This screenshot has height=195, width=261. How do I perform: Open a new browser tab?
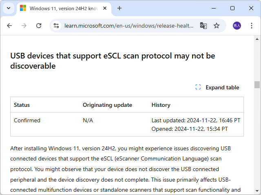(119, 8)
